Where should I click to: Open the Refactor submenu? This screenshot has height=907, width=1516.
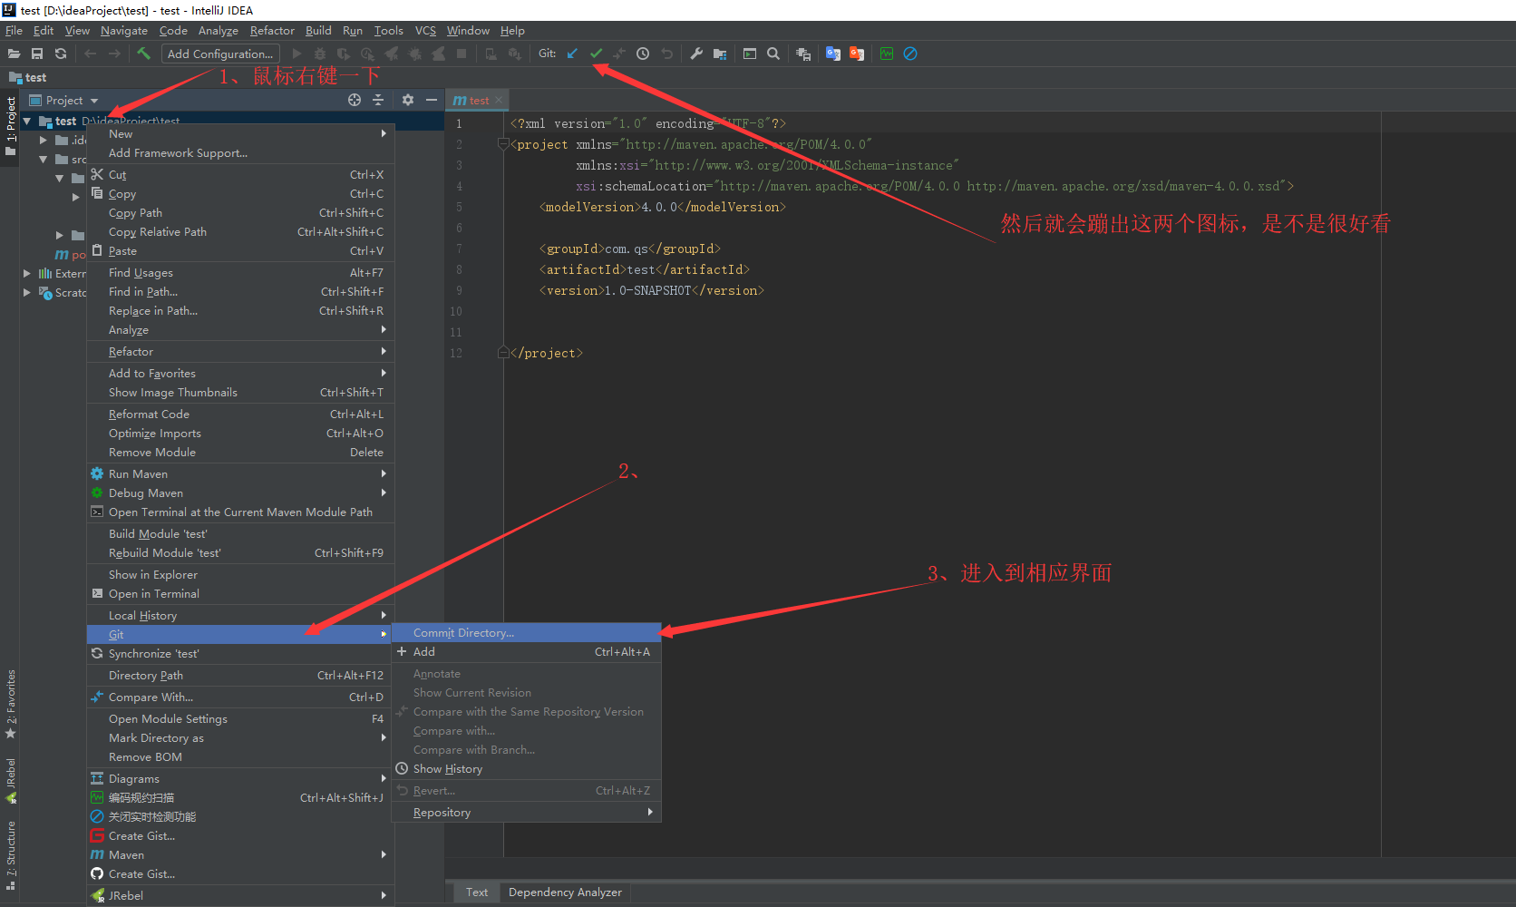240,351
